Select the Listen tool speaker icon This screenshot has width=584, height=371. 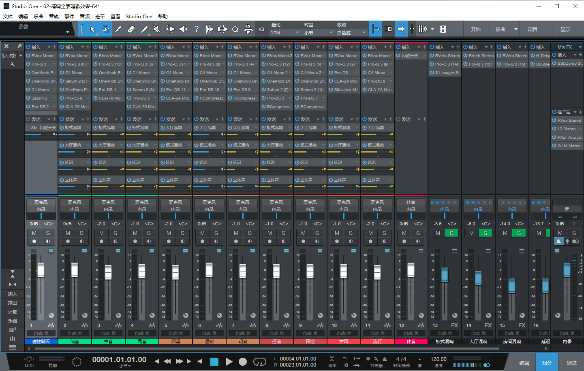[x=183, y=29]
